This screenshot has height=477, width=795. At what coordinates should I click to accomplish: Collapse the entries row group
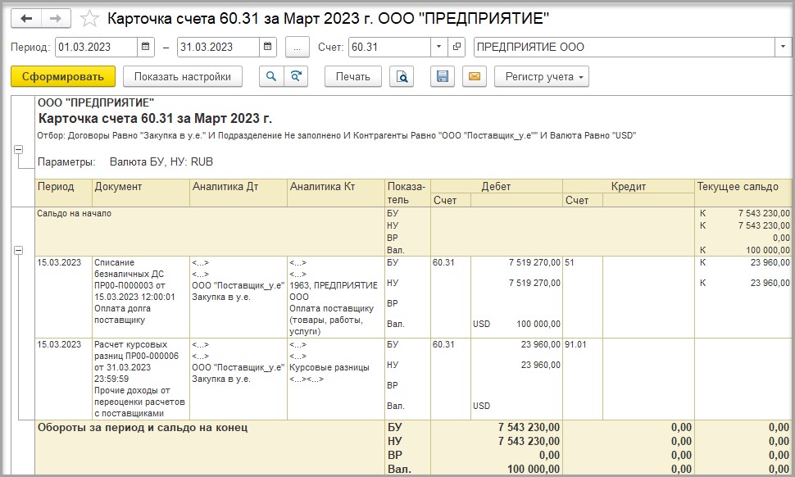coord(17,250)
